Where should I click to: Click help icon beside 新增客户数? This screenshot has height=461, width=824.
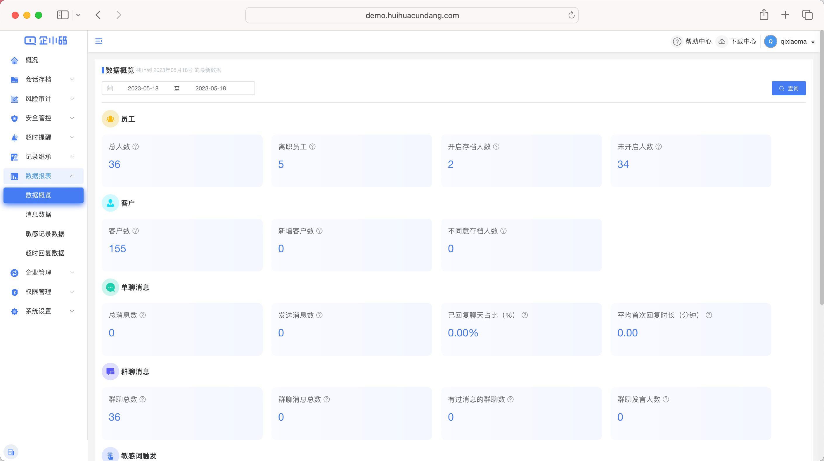pos(319,231)
